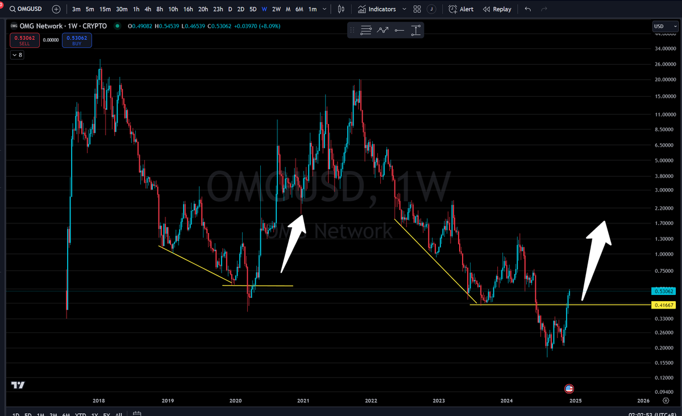Pick the 16h interval

click(x=188, y=9)
